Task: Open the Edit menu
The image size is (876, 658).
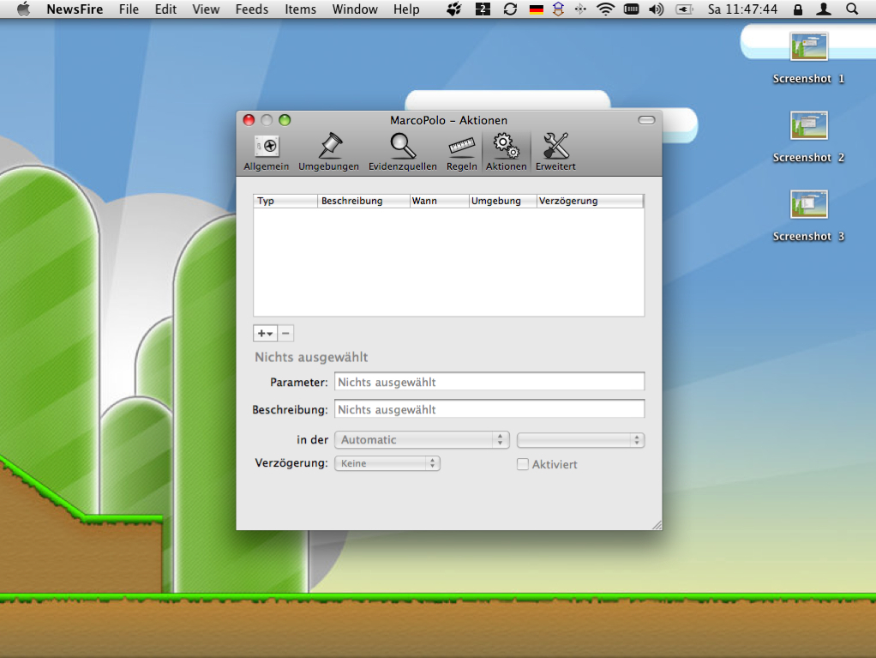Action: (x=166, y=9)
